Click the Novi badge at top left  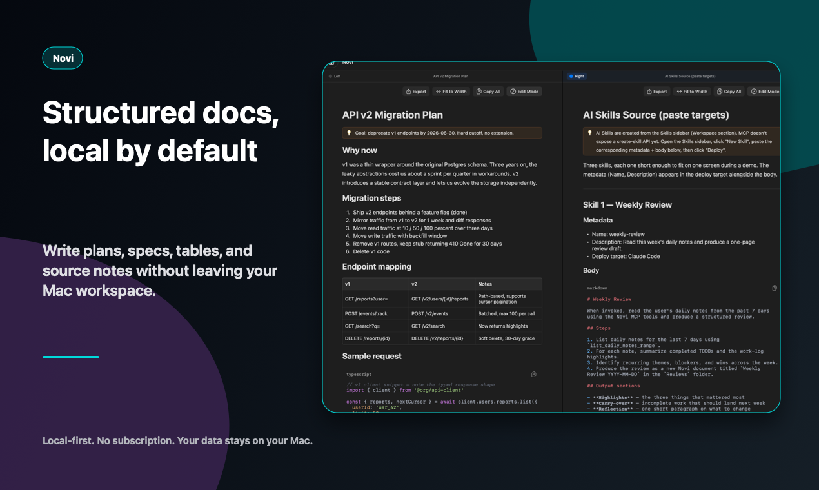point(63,58)
